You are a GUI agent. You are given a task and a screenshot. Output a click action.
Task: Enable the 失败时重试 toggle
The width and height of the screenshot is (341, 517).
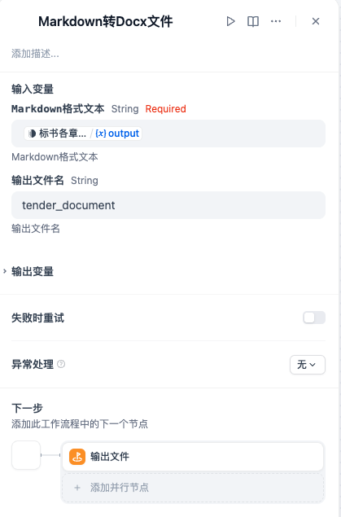[314, 318]
